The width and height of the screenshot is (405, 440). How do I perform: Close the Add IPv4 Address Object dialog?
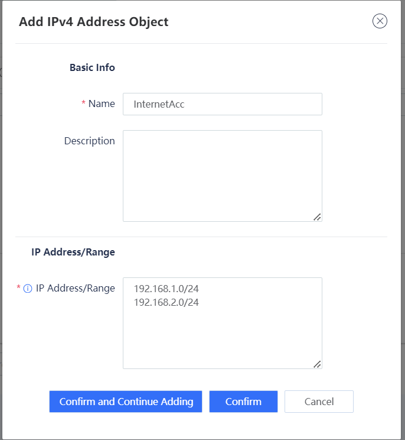pyautogui.click(x=380, y=21)
